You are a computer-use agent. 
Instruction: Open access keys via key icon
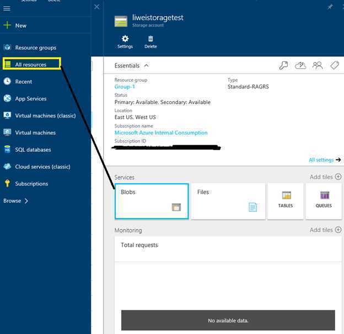click(283, 66)
